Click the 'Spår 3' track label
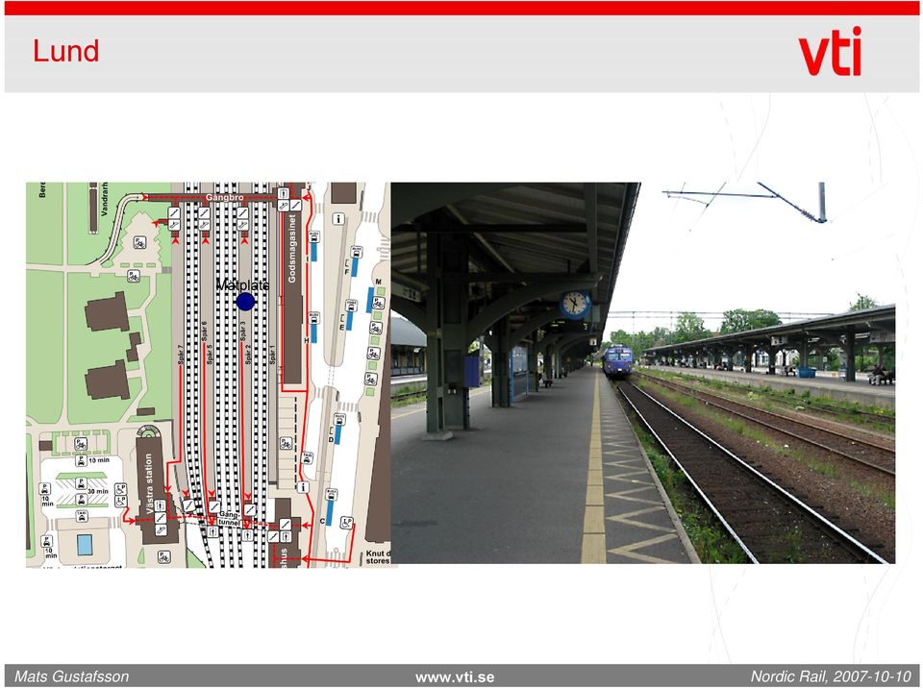 pyautogui.click(x=243, y=331)
